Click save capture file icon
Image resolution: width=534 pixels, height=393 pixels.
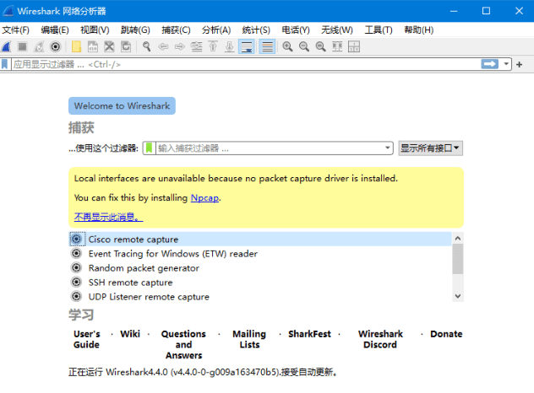[93, 46]
